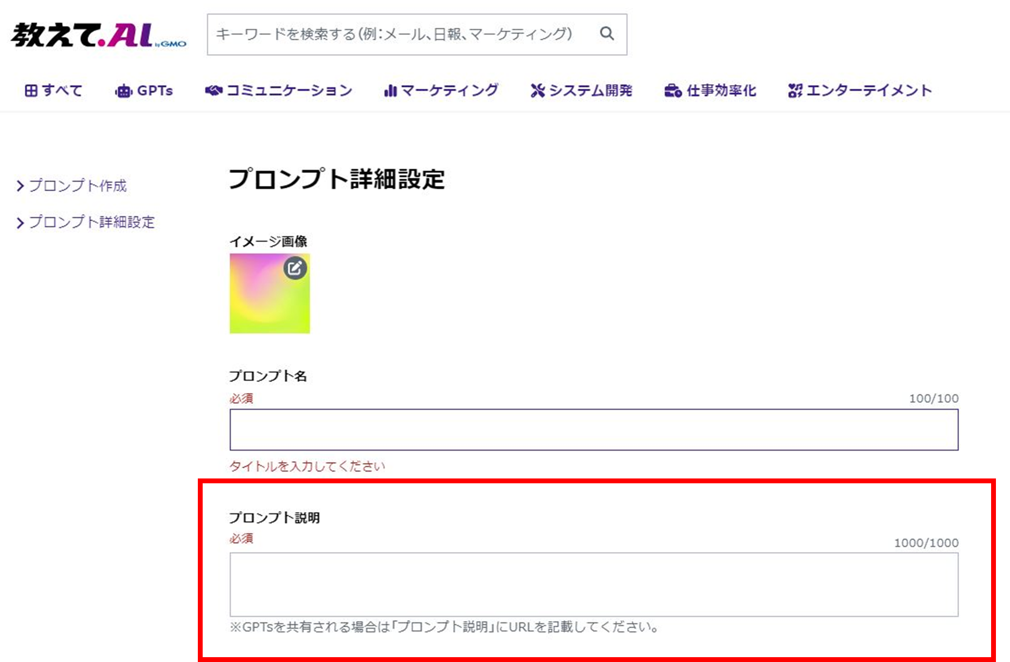The height and width of the screenshot is (662, 1010).
Task: Click the bar chart icon beside マーケティング
Action: click(x=390, y=91)
